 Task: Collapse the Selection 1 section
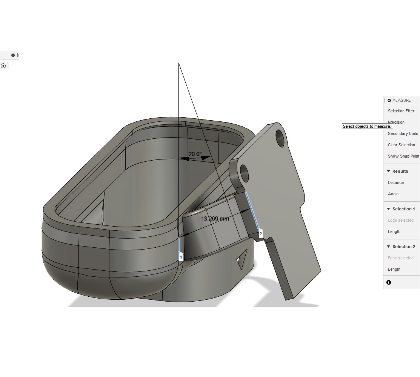pos(388,209)
